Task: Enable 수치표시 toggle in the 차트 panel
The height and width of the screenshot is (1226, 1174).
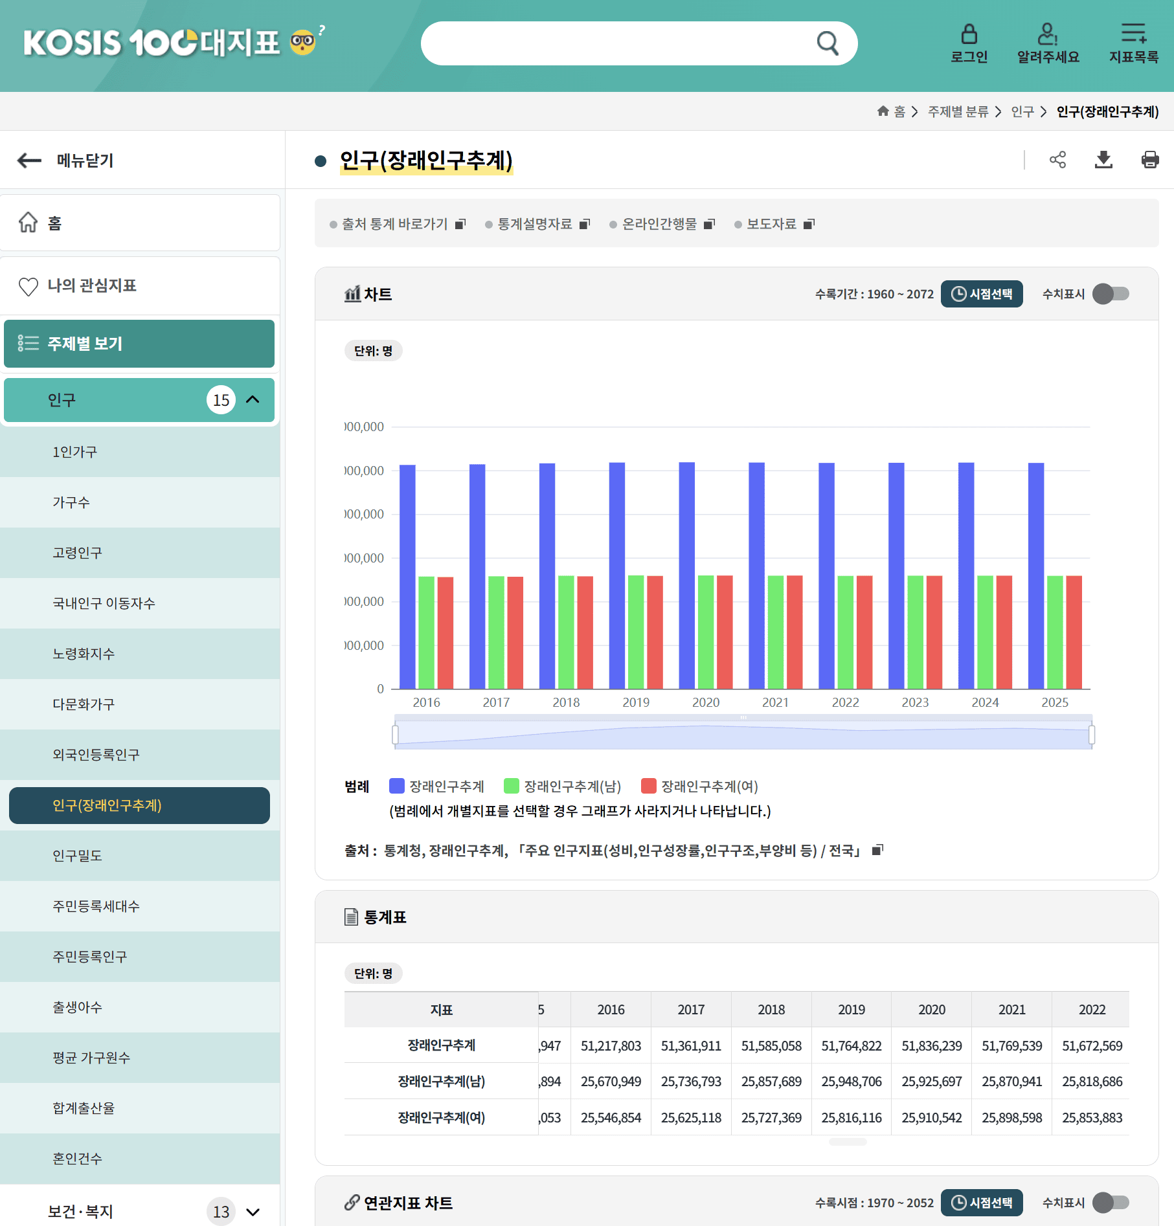Action: [x=1111, y=294]
